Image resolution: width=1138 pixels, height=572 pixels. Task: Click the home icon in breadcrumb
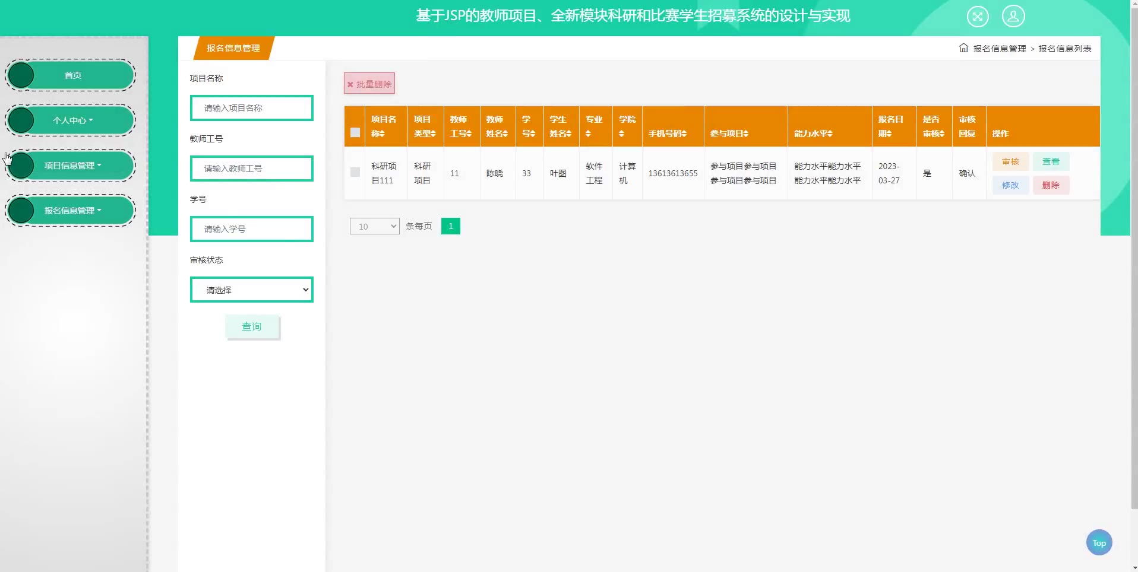click(963, 48)
